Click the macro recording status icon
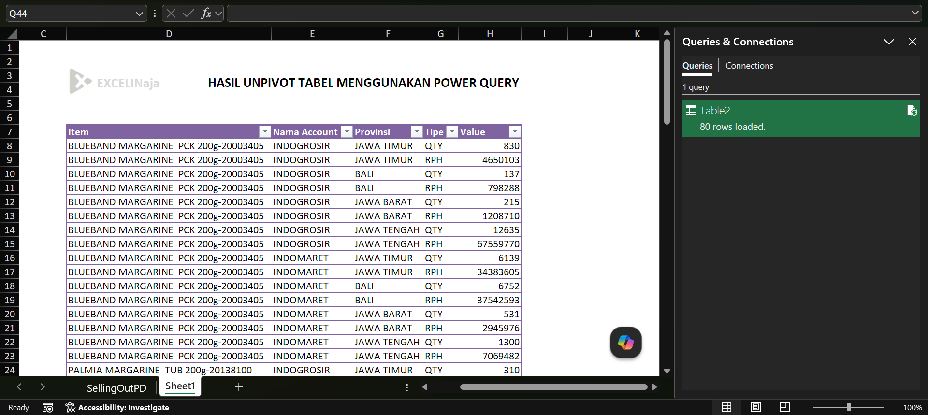The image size is (928, 415). click(48, 408)
